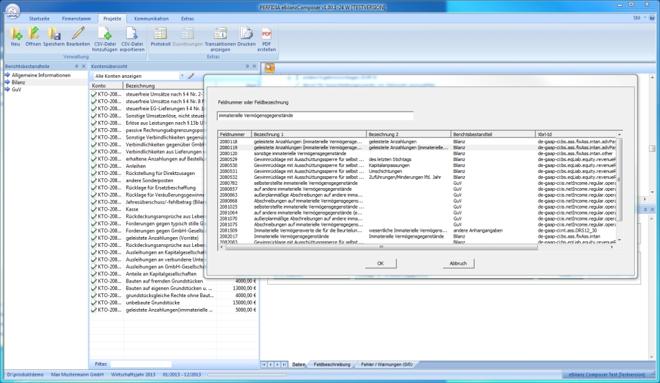
Task: Click the Bearbeiten pencil icon in the ribbon
Action: point(78,34)
